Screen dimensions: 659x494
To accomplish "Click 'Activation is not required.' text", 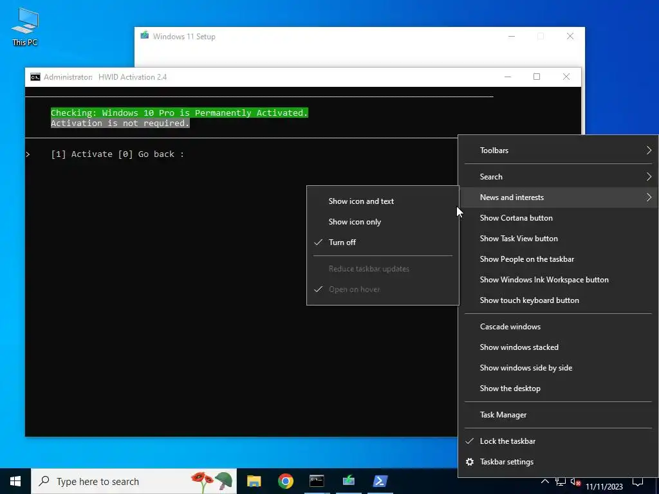I will pos(120,123).
